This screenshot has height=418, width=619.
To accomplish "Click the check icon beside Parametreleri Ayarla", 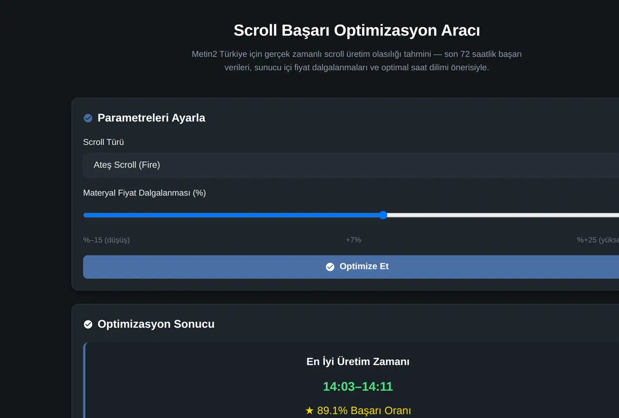I will (88, 118).
